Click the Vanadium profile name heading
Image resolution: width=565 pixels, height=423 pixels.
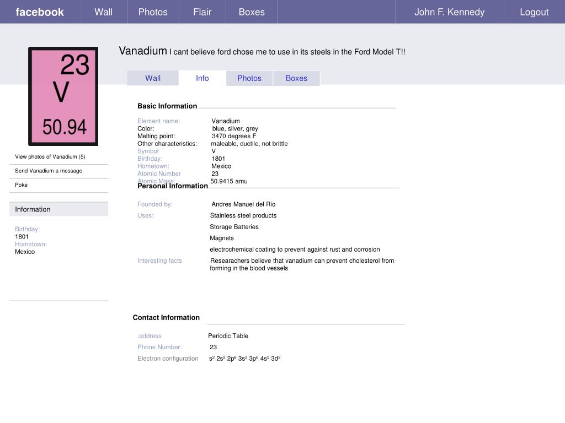(x=143, y=51)
